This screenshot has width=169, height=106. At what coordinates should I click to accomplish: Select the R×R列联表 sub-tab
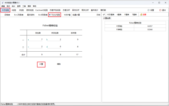43,15
